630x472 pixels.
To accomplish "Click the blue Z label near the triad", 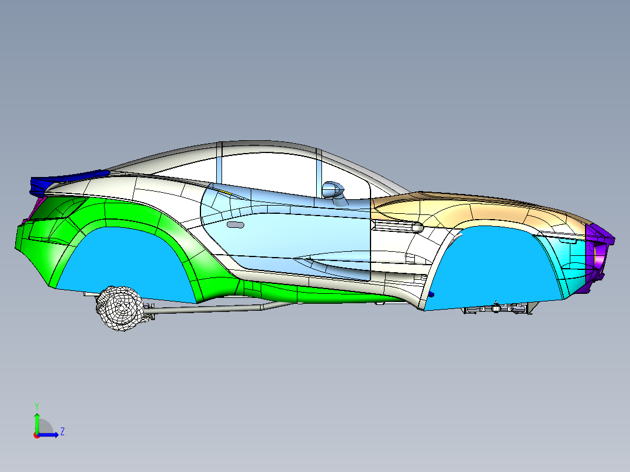I will (x=62, y=431).
